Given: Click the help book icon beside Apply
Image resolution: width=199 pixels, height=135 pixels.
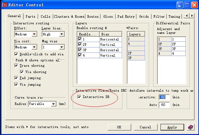Looking at the screenshot, I should tap(190, 127).
